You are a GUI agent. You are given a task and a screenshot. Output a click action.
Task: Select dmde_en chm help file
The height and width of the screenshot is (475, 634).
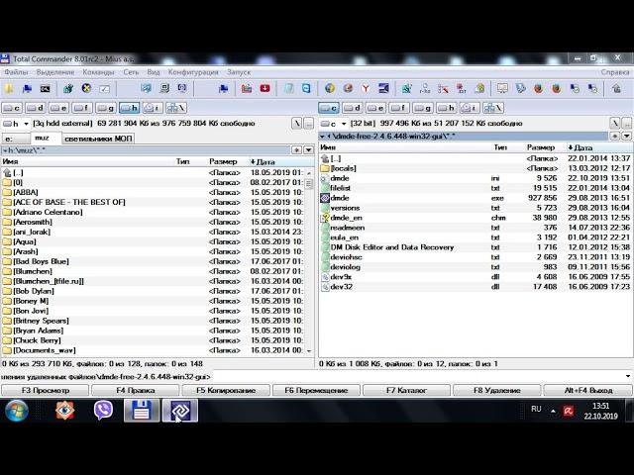(475, 218)
